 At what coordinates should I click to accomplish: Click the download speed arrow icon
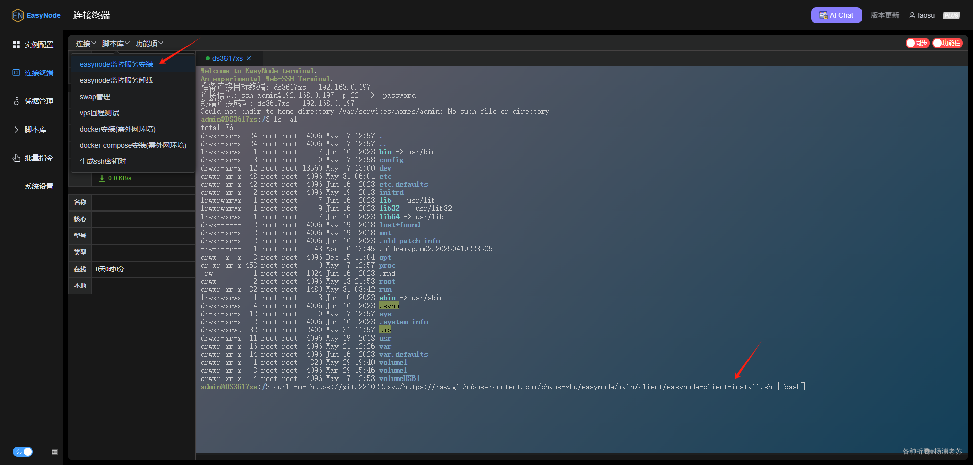pyautogui.click(x=102, y=178)
